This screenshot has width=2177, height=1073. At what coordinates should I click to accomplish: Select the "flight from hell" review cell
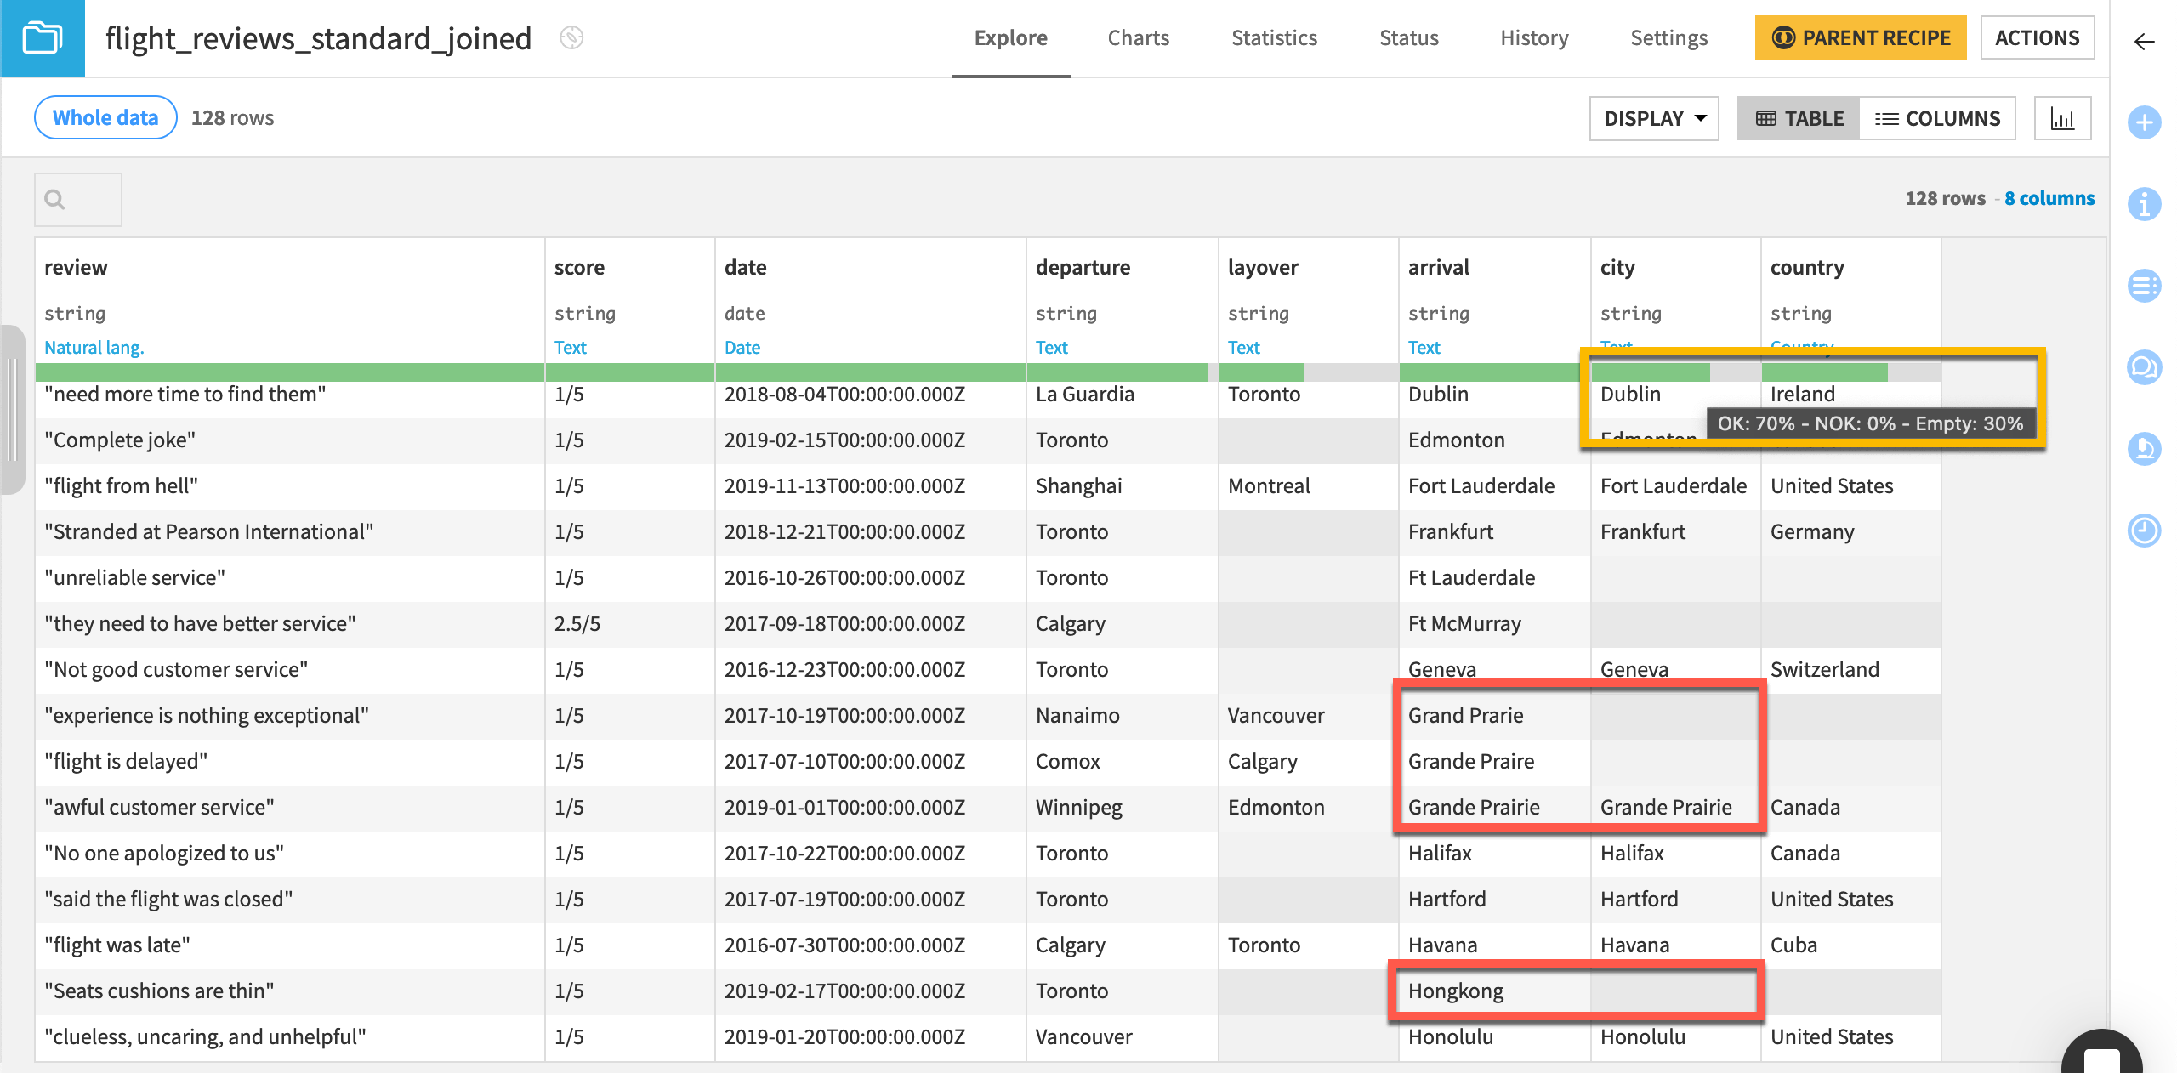tap(289, 485)
